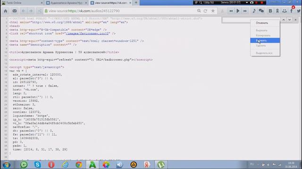Switch to the Аудиозаписи tab
Viewport: 302px width, 169px height.
tap(67, 3)
